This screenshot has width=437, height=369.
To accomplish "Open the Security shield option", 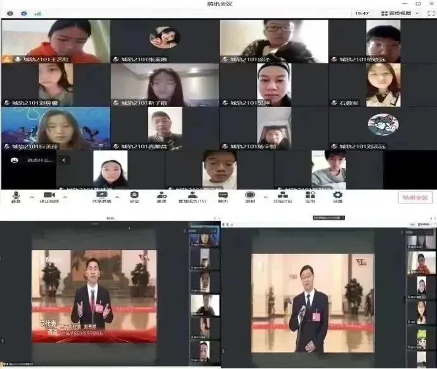I will (x=134, y=197).
